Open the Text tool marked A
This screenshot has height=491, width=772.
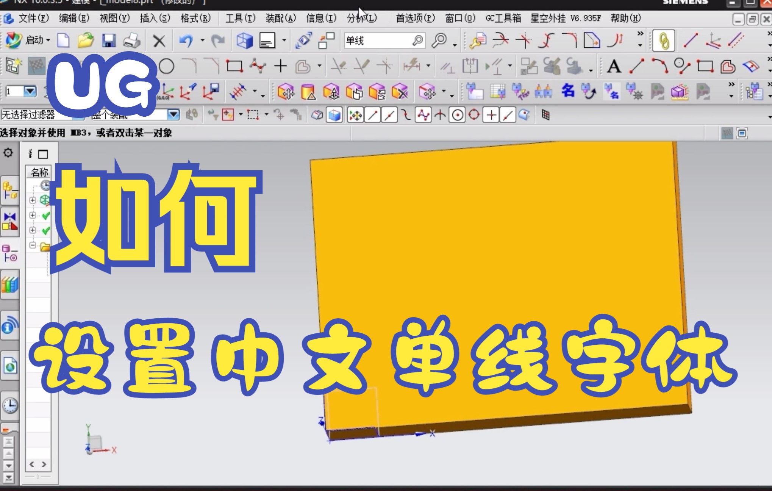[614, 67]
